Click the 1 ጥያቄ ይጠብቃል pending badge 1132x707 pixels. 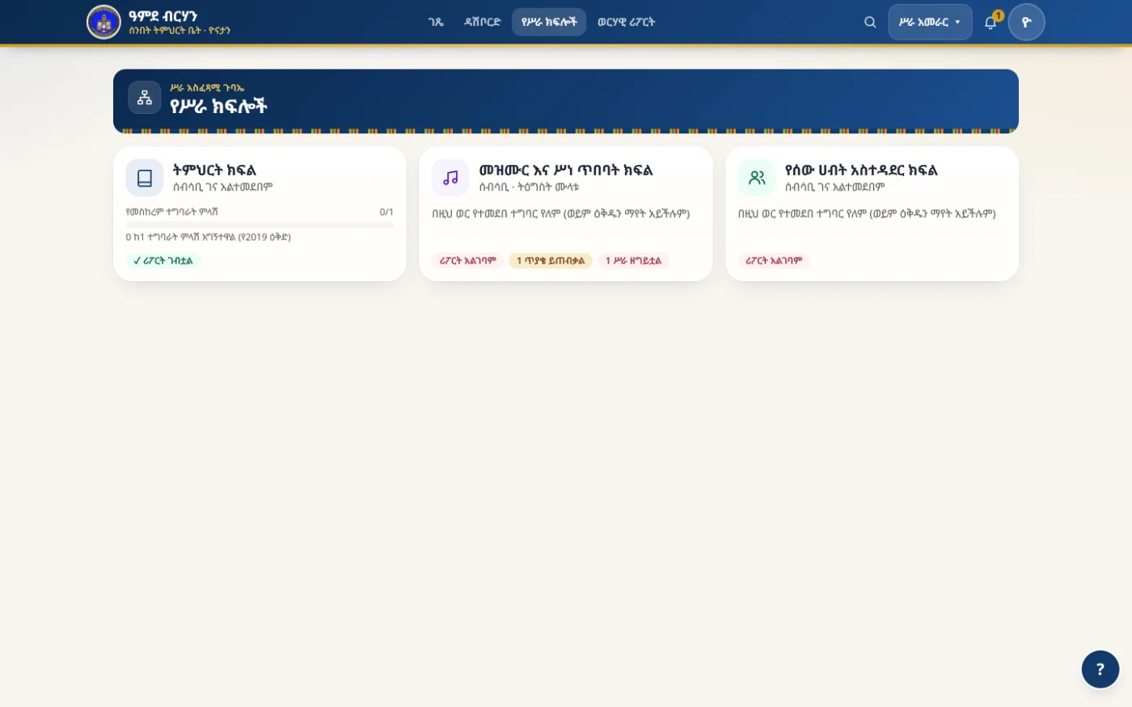(x=551, y=261)
